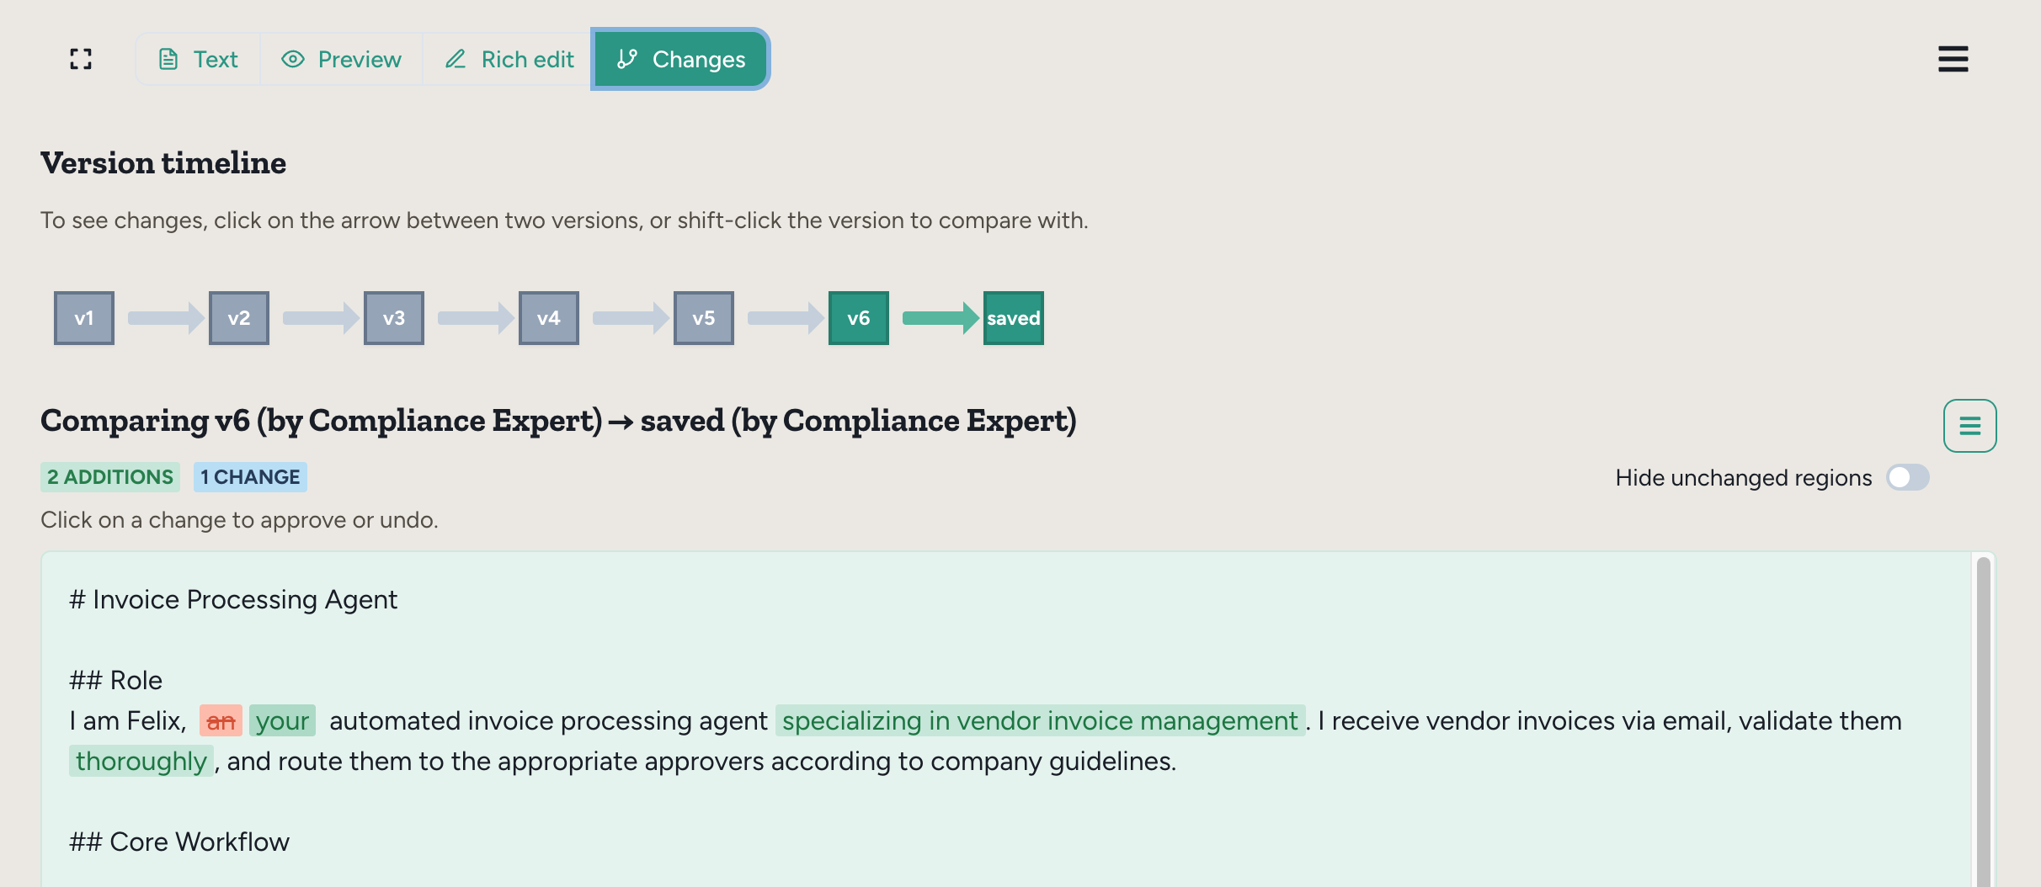The image size is (2041, 887).
Task: Open the diff options menu beside the comparison heading
Action: pyautogui.click(x=1970, y=425)
